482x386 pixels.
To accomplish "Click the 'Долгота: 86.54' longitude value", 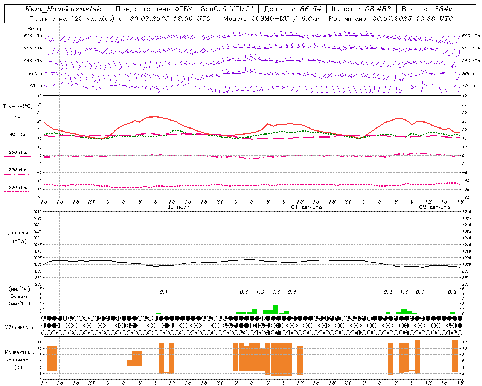I will tap(293, 9).
